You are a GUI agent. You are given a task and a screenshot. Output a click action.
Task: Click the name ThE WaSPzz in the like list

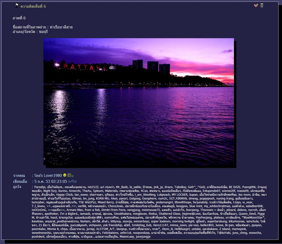(87, 202)
